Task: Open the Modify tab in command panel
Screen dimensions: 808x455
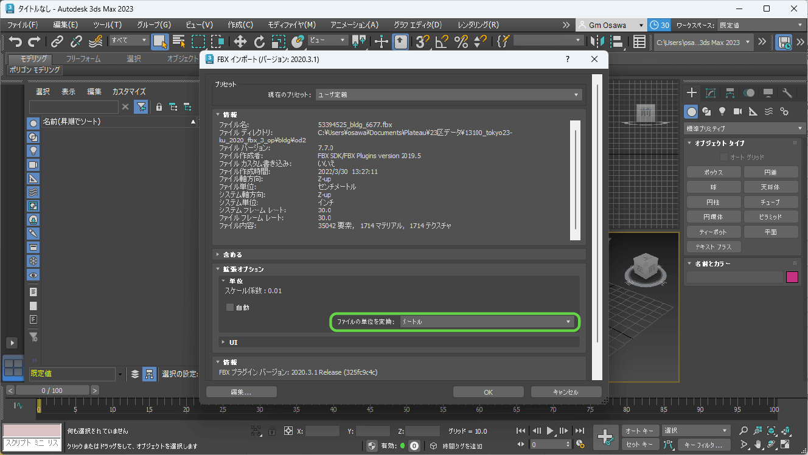Action: tap(711, 93)
